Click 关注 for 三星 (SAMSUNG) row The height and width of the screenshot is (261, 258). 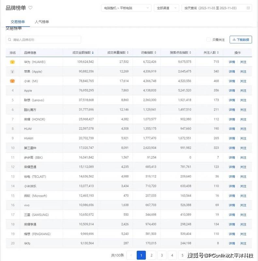tap(243, 215)
